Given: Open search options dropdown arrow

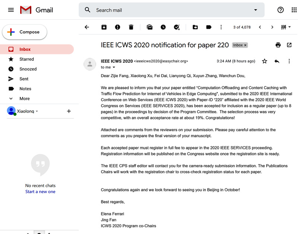Looking at the screenshot, I should 255,10.
